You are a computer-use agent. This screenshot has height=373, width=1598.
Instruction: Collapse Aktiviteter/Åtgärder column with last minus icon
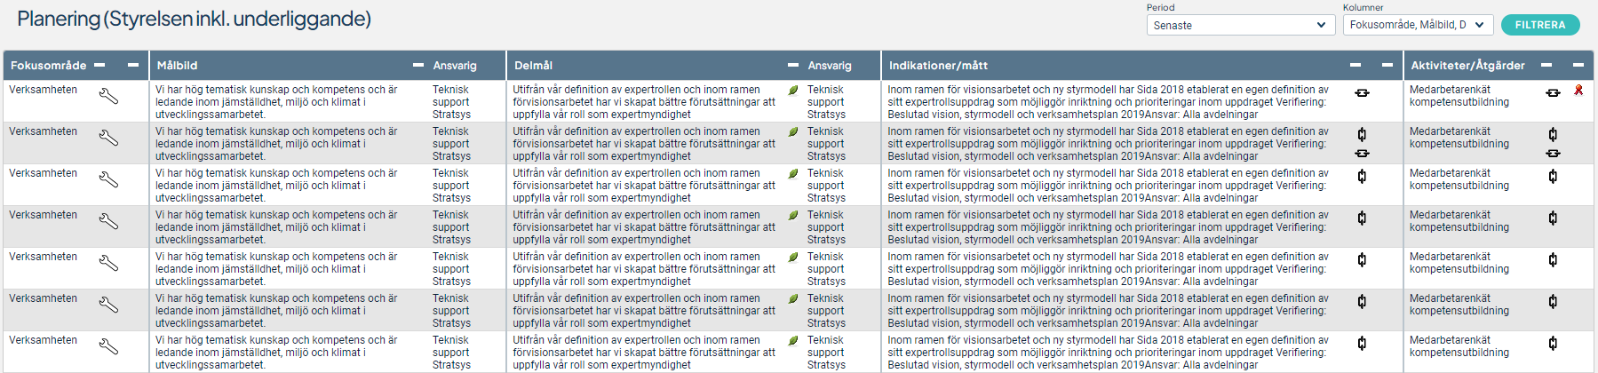point(1578,65)
